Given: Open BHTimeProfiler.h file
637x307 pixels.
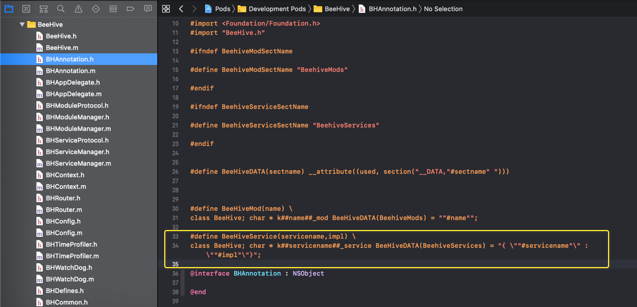Looking at the screenshot, I should [x=79, y=244].
